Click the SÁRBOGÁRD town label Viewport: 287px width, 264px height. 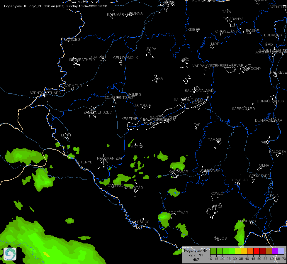click(243, 109)
